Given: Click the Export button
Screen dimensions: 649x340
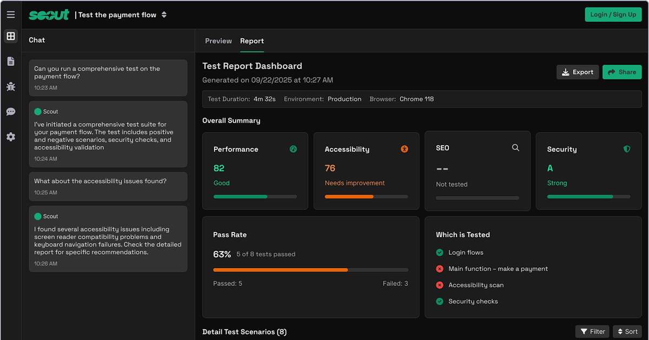Looking at the screenshot, I should tap(578, 72).
